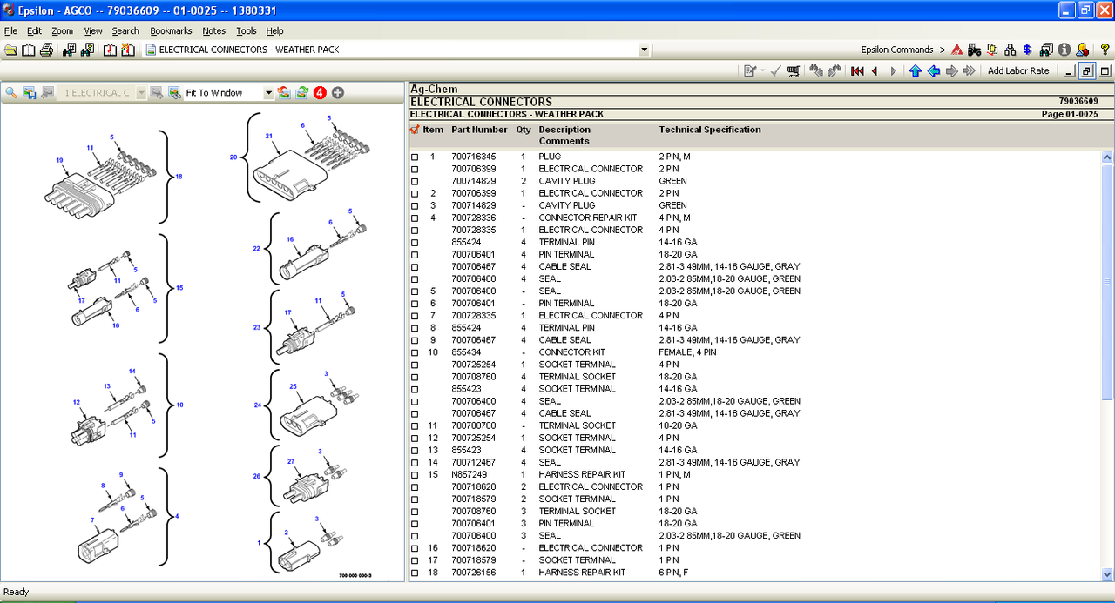Click the blue dollar sign icon
This screenshot has height=603, width=1115.
pyautogui.click(x=1028, y=50)
